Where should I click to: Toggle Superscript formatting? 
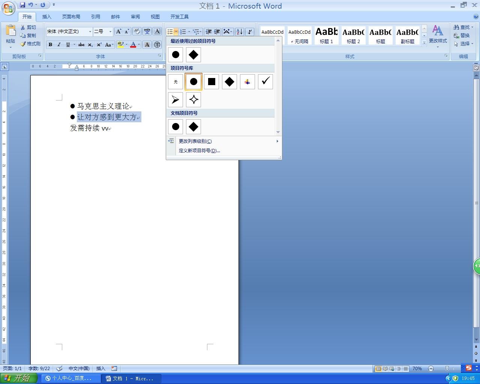tap(99, 45)
